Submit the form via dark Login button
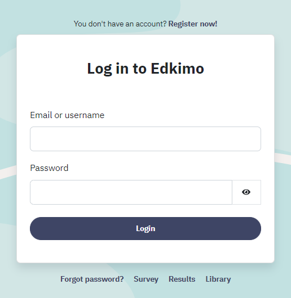 pos(145,228)
